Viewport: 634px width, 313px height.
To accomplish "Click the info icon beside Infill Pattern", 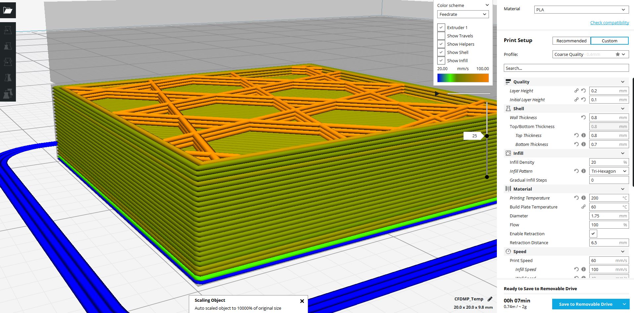I will (x=584, y=171).
